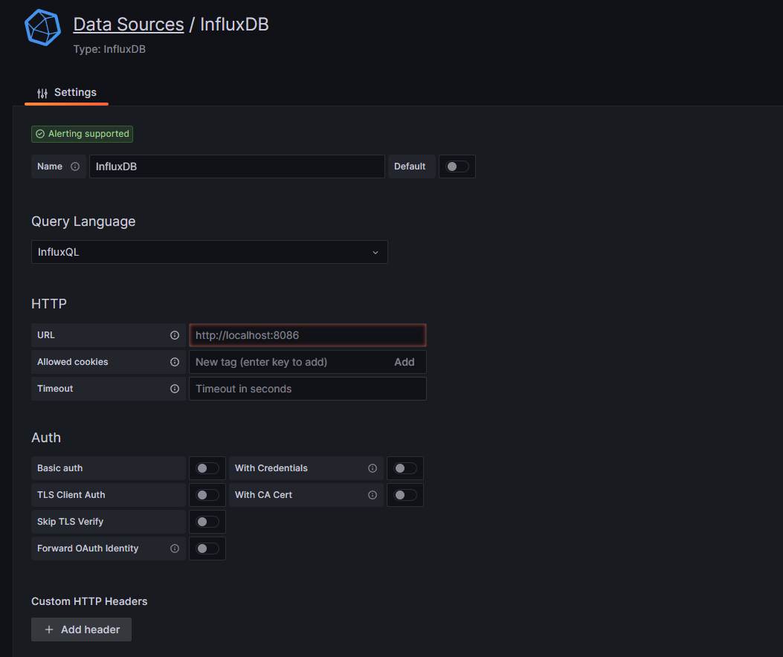This screenshot has width=783, height=657.
Task: Click into the URL input field
Action: pos(307,335)
